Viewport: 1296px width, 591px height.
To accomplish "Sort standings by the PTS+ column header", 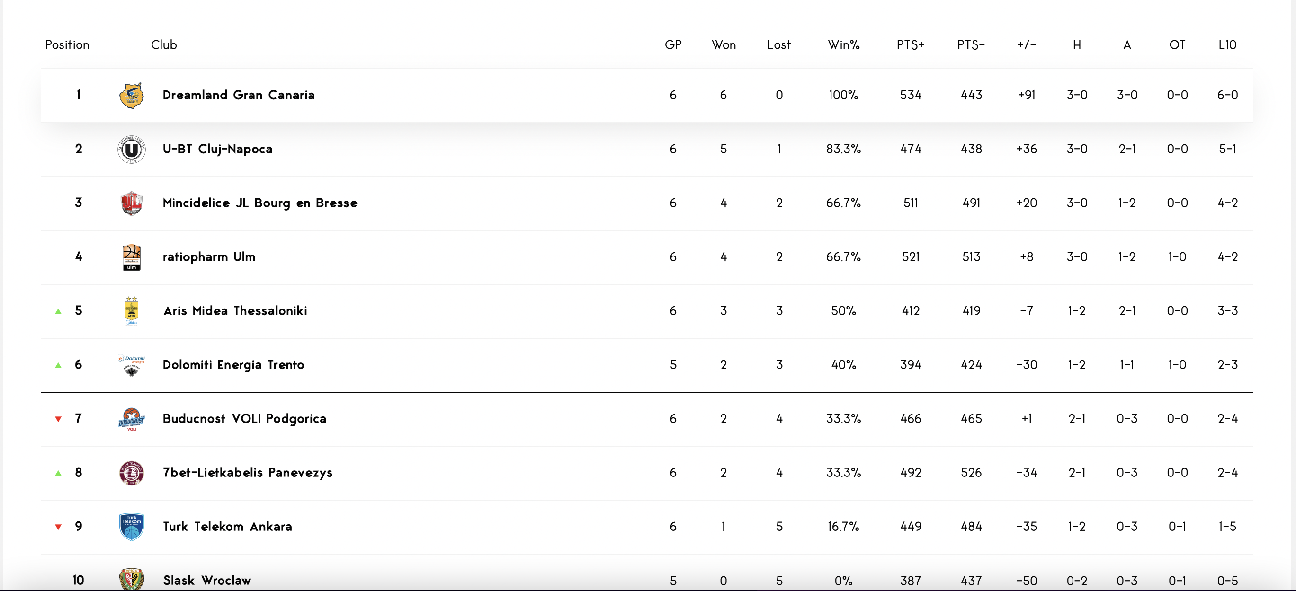I will coord(910,45).
